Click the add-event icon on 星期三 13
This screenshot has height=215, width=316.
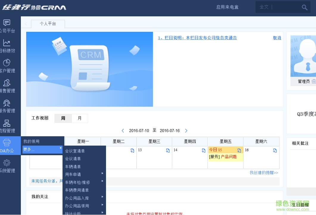[x=167, y=151]
